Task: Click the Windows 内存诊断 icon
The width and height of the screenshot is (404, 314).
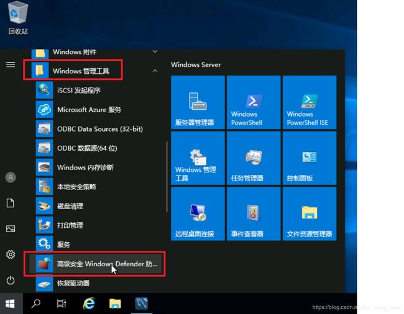Action: [44, 167]
